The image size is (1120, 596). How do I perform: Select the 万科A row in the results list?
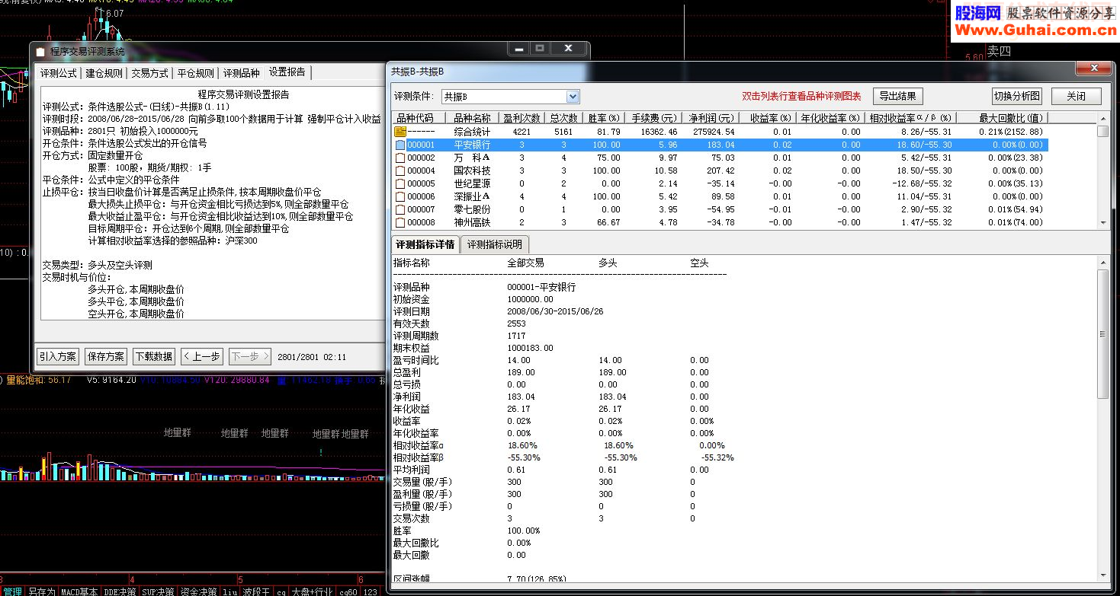tap(720, 158)
